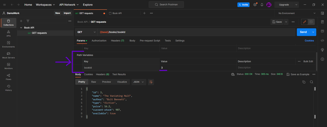Open APIs in the sidebar
This screenshot has height=127, width=327.
(8, 33)
